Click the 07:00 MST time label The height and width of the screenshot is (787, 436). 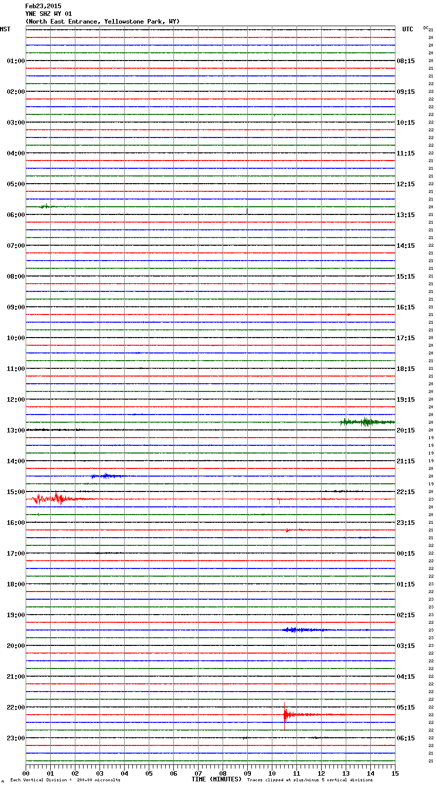coord(16,246)
